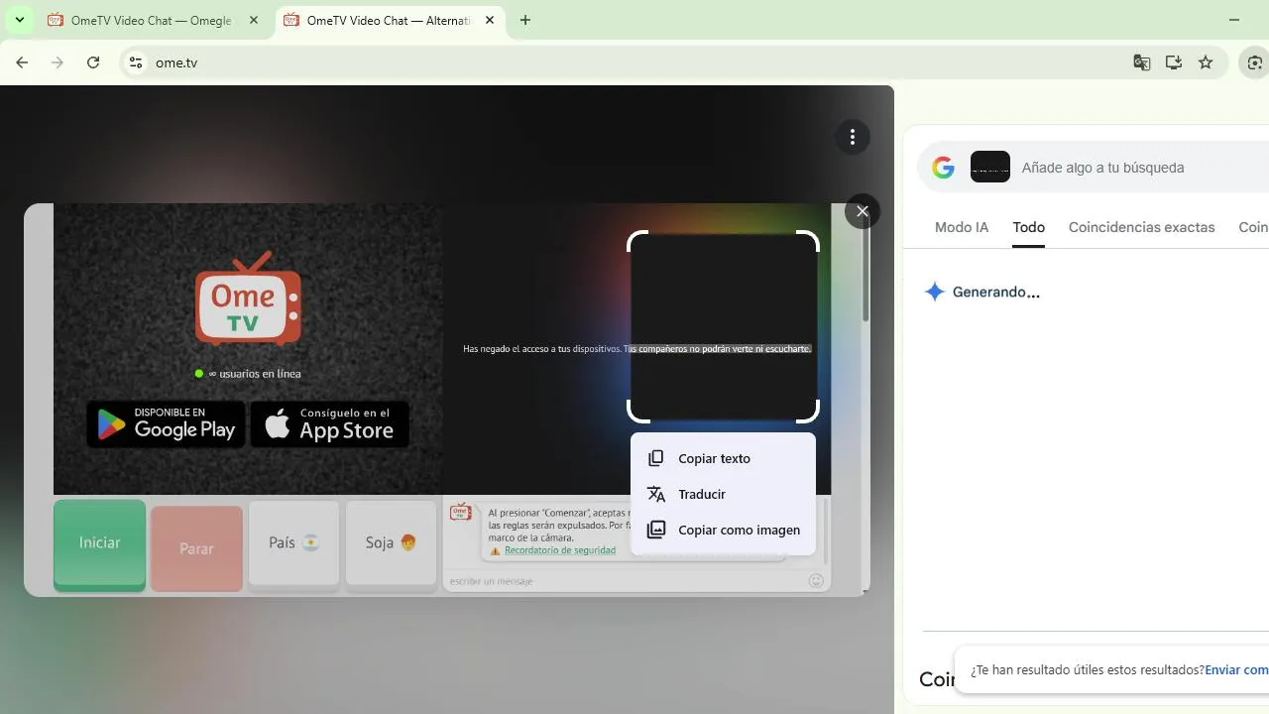This screenshot has width=1269, height=714.
Task: Switch to the Coincidencias exactas tab
Action: (1141, 227)
